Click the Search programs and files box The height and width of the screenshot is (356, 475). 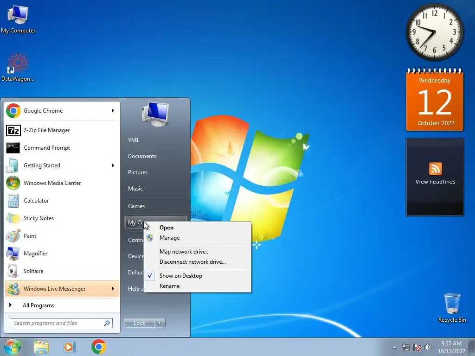(61, 323)
